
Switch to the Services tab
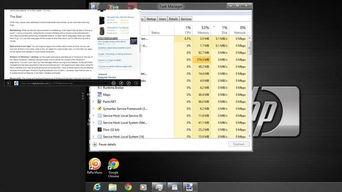(x=186, y=19)
